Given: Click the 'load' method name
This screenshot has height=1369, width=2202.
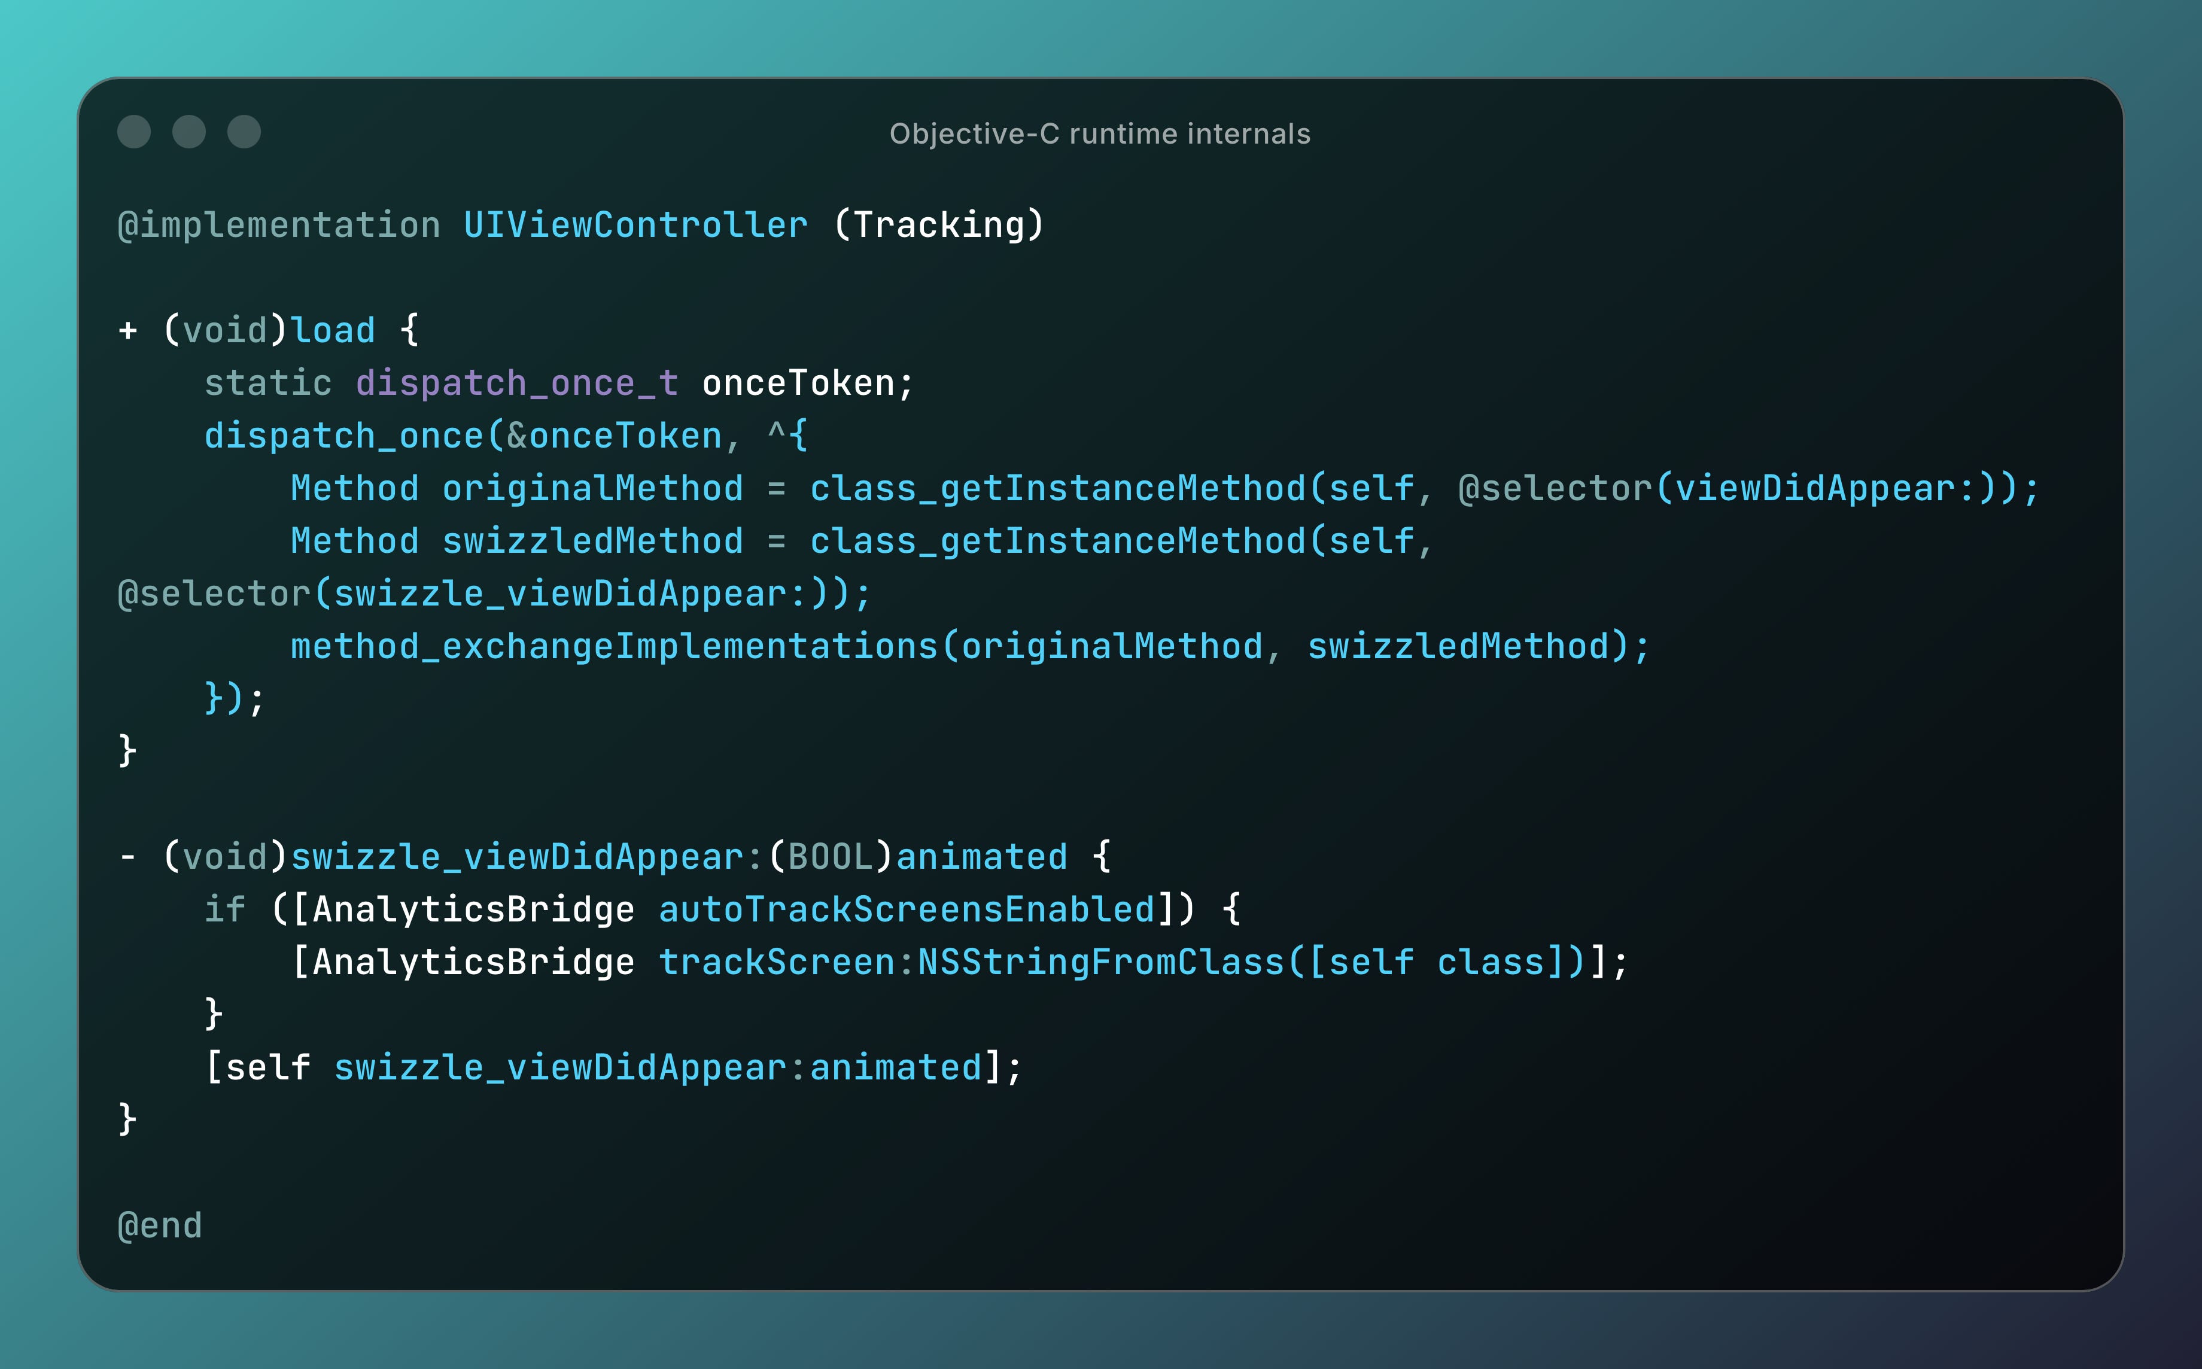Looking at the screenshot, I should click(x=333, y=330).
